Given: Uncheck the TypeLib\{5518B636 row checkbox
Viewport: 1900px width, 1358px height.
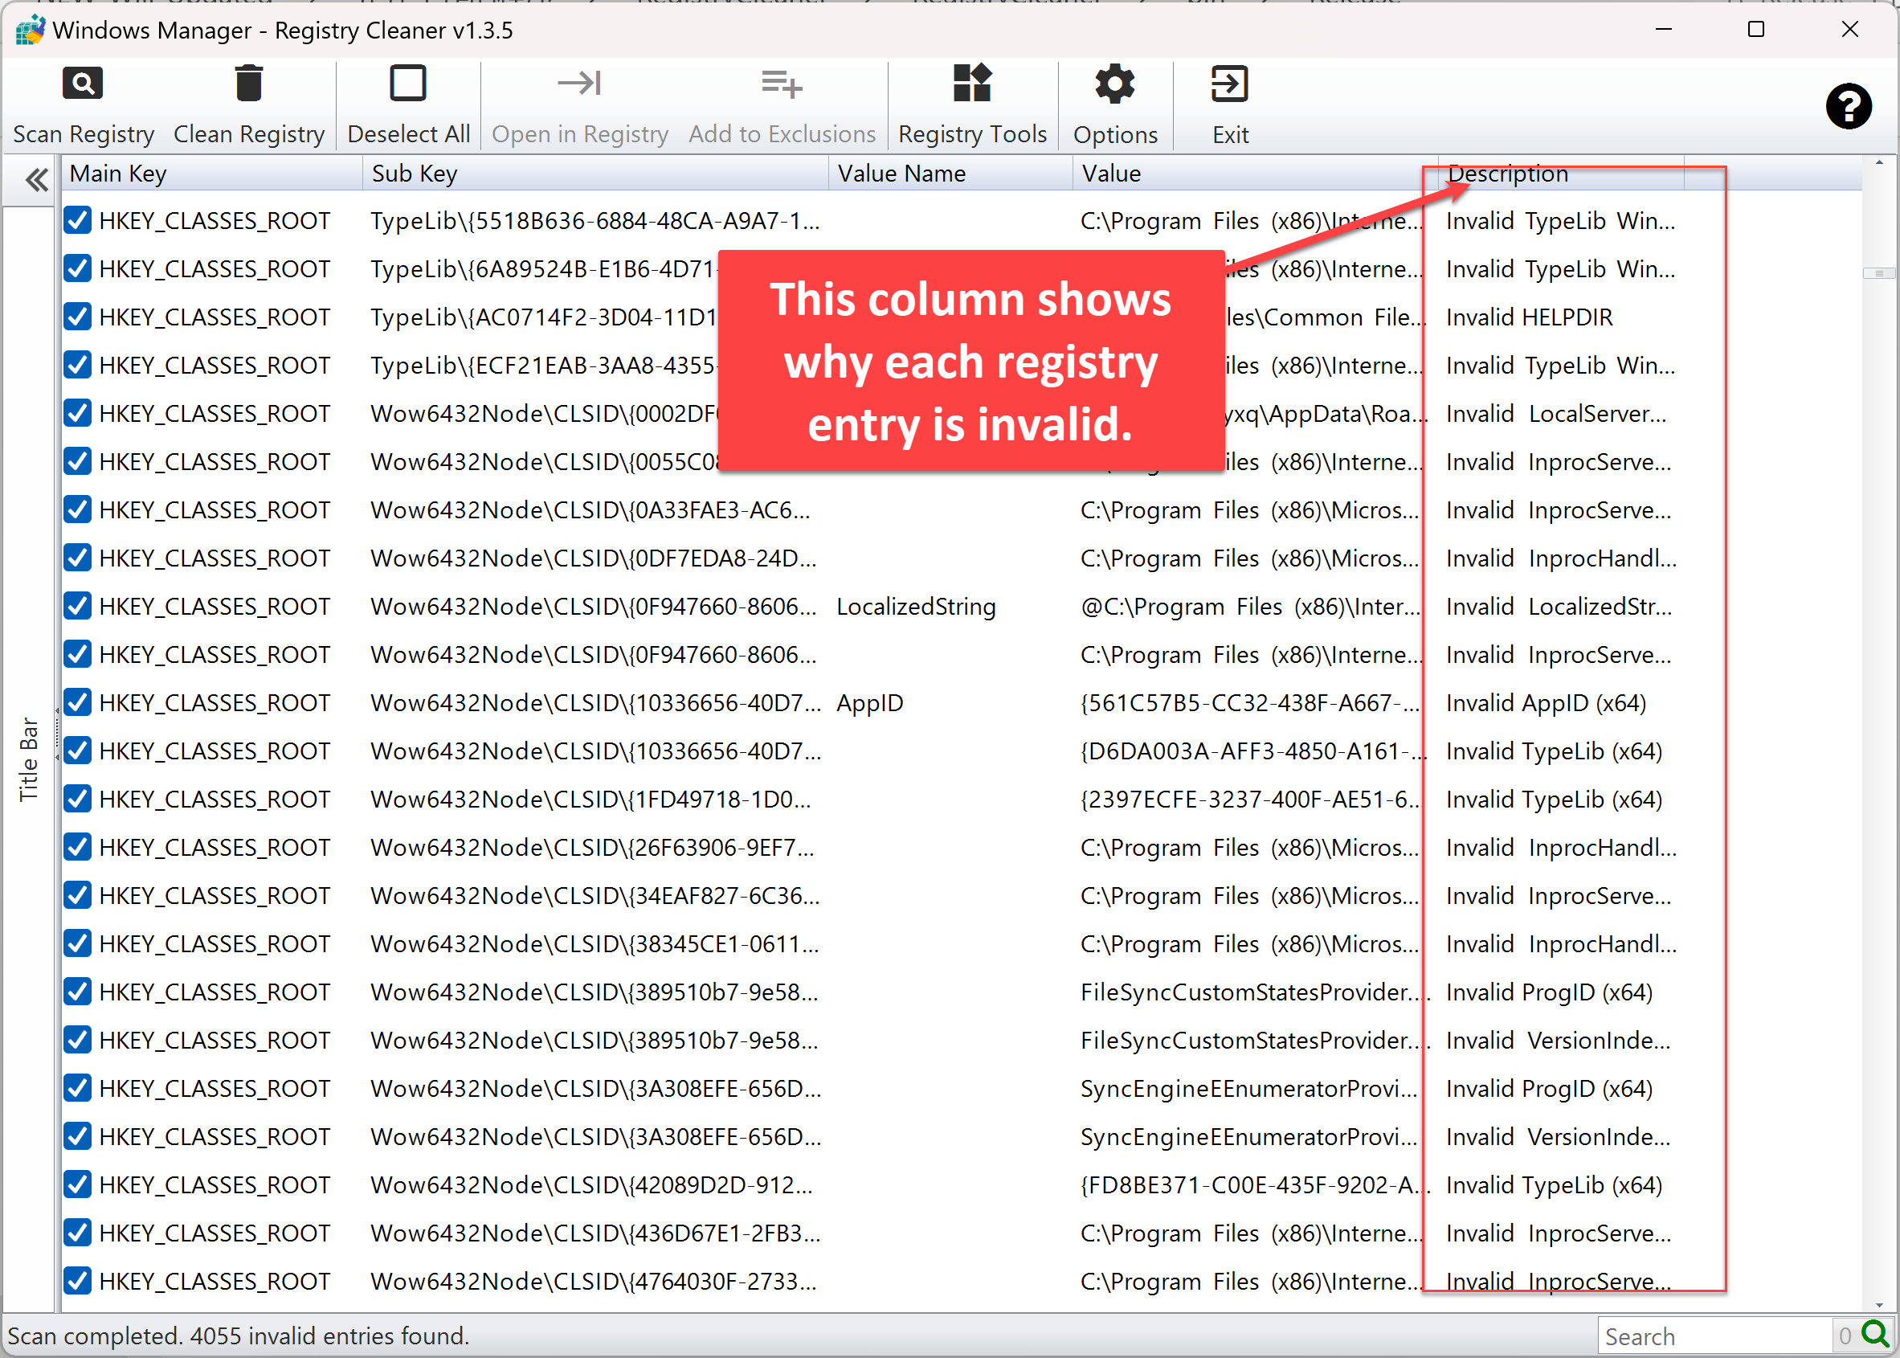Looking at the screenshot, I should click(78, 221).
